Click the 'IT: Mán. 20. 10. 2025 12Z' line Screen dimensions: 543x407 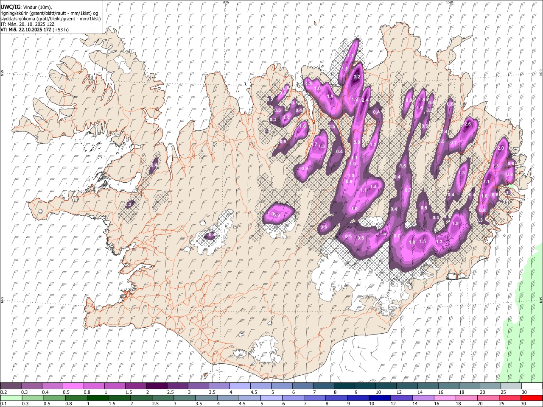pos(28,24)
